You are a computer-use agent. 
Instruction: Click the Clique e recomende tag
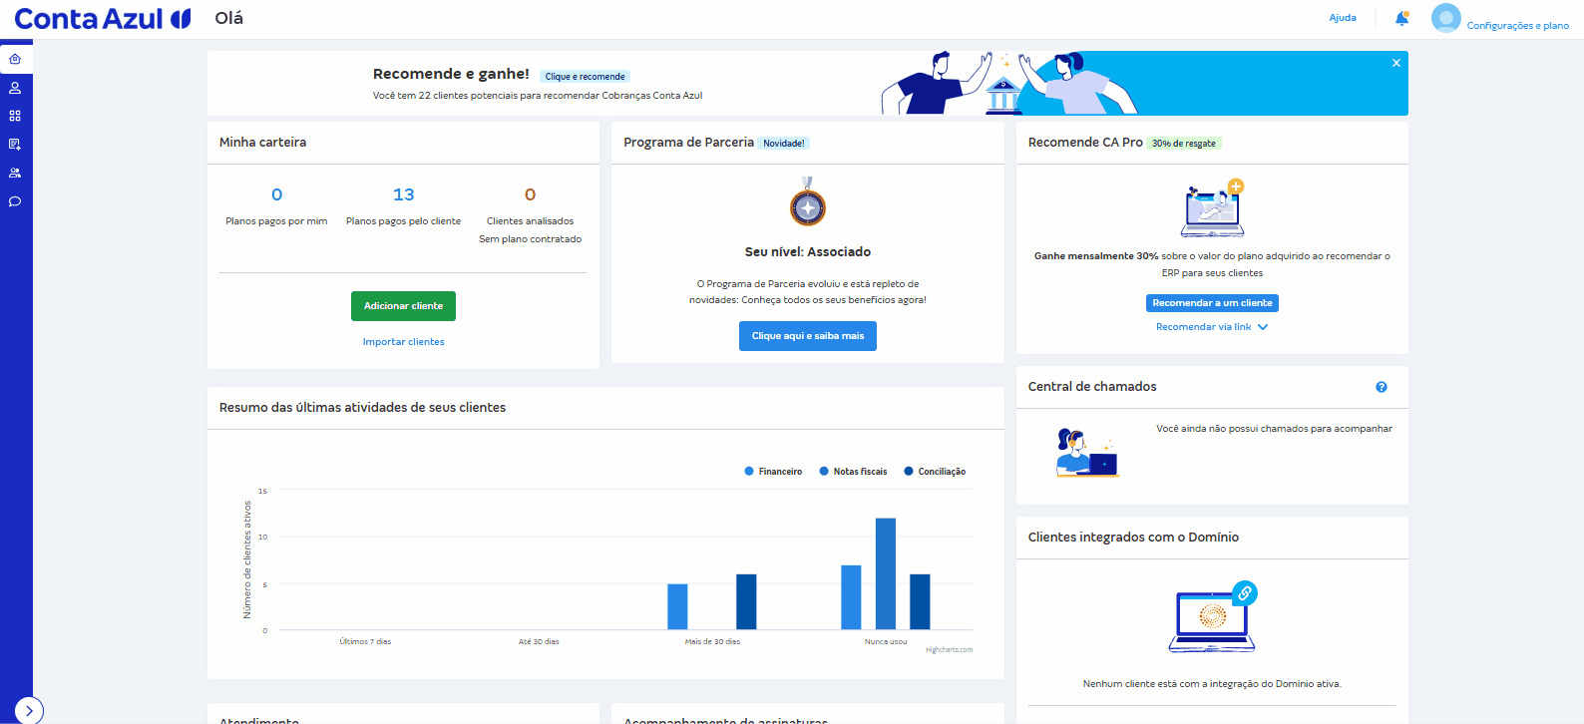(x=585, y=76)
